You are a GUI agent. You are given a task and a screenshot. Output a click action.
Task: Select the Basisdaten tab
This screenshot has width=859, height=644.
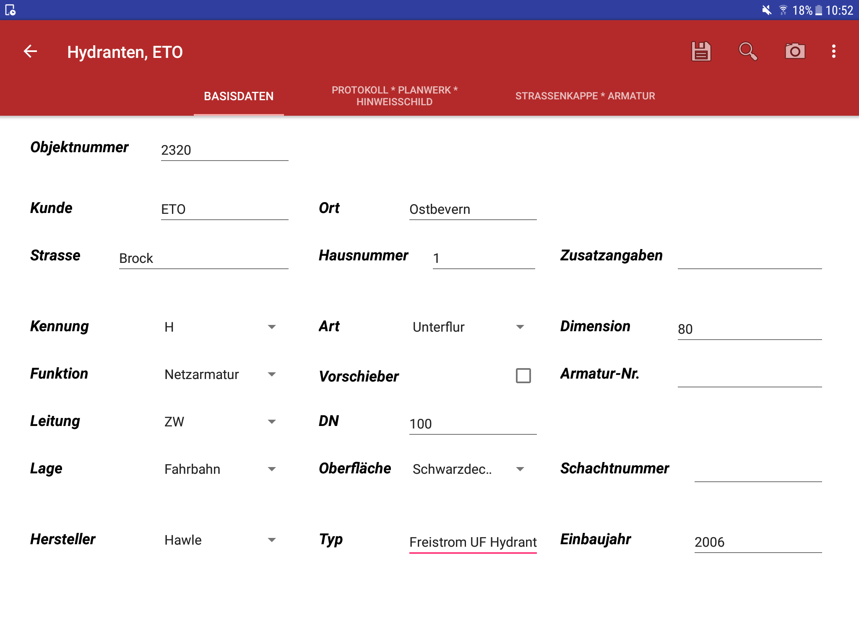coord(239,96)
